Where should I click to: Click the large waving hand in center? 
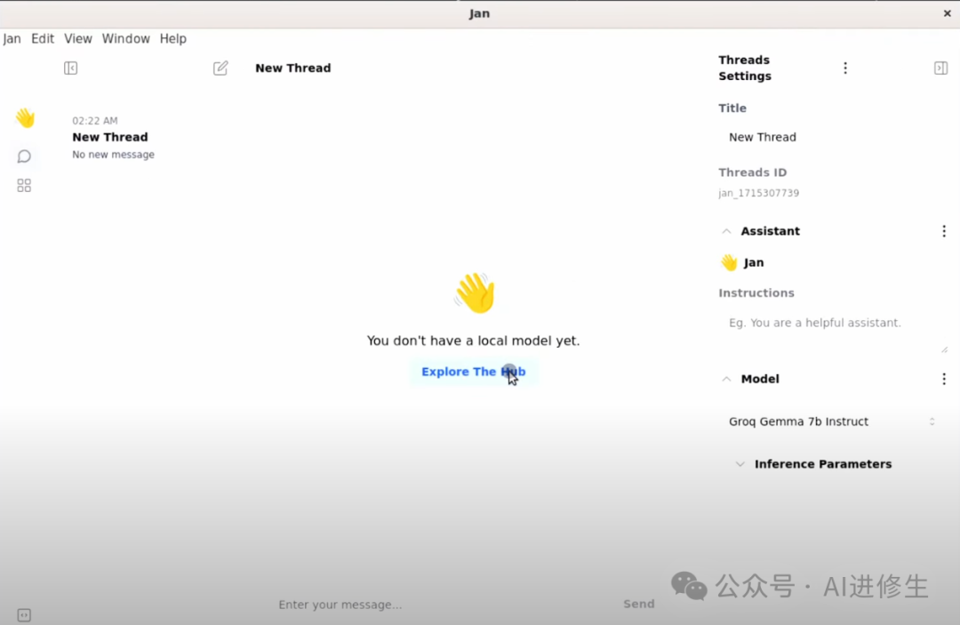pyautogui.click(x=475, y=292)
